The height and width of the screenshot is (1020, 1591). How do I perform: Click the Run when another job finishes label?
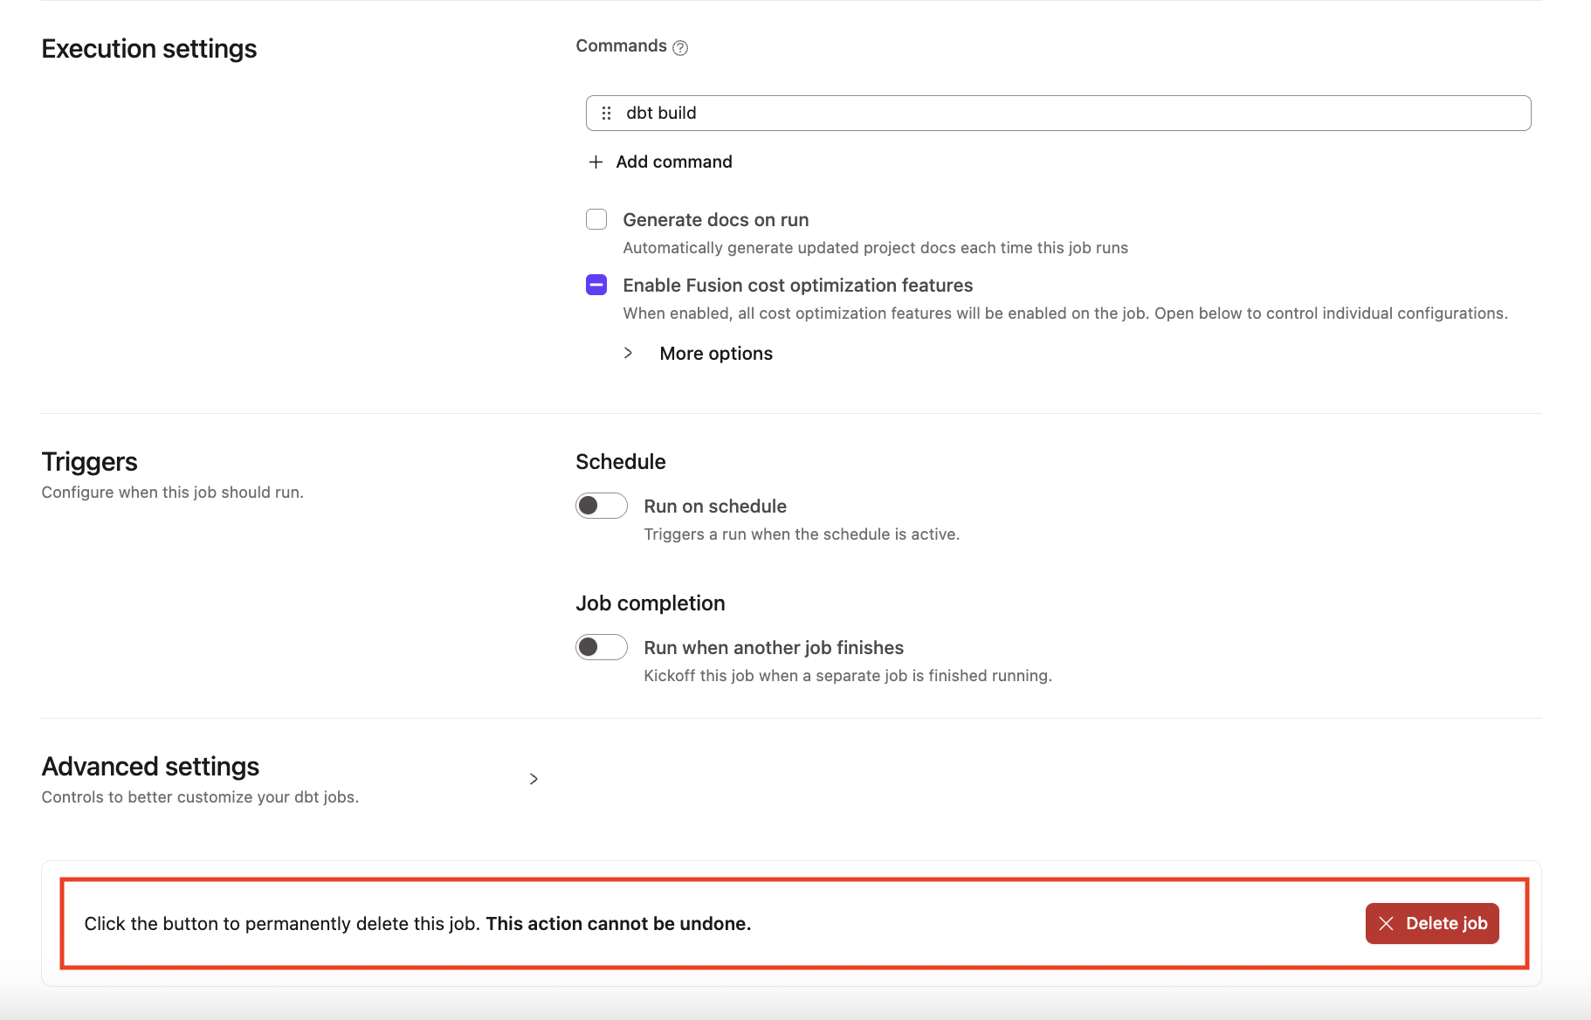pos(773,648)
